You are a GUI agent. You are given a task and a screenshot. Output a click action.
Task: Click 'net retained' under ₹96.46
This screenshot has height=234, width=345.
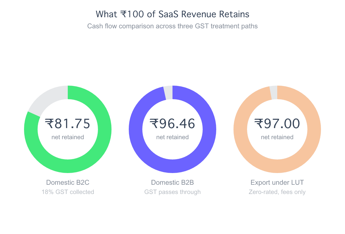(x=172, y=137)
